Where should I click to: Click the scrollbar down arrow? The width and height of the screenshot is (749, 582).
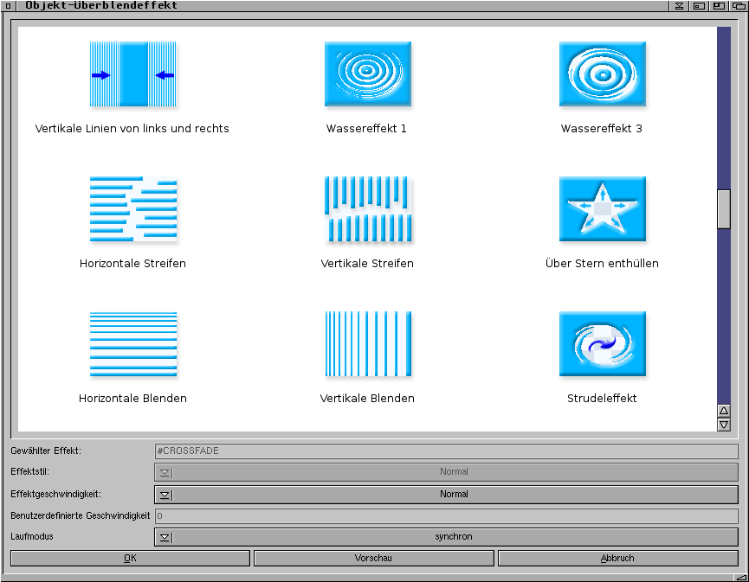pos(724,425)
